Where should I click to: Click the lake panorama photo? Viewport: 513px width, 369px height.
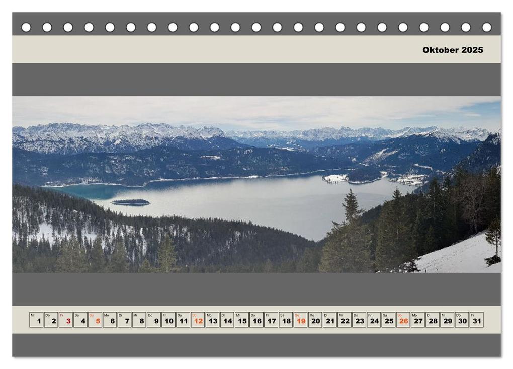[256, 184]
